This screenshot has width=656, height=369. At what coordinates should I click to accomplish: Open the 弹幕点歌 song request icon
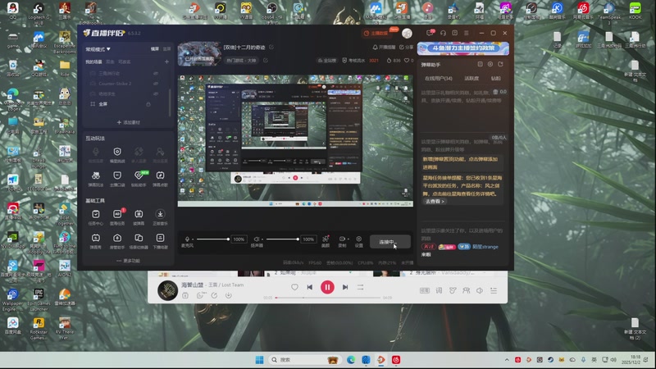pos(160,175)
